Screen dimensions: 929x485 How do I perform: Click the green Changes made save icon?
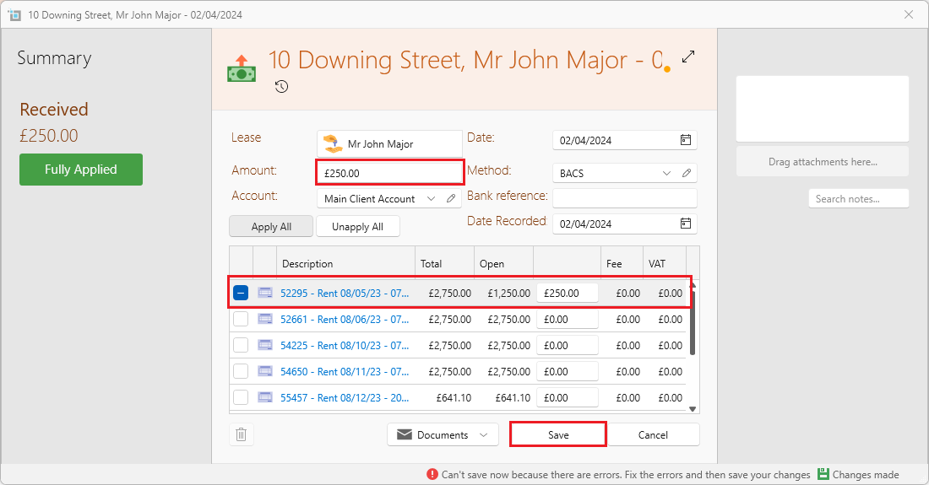(x=823, y=474)
